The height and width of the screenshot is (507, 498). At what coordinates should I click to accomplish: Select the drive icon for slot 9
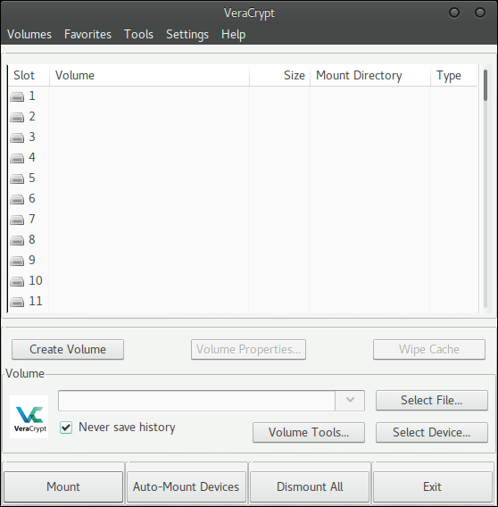pos(17,261)
